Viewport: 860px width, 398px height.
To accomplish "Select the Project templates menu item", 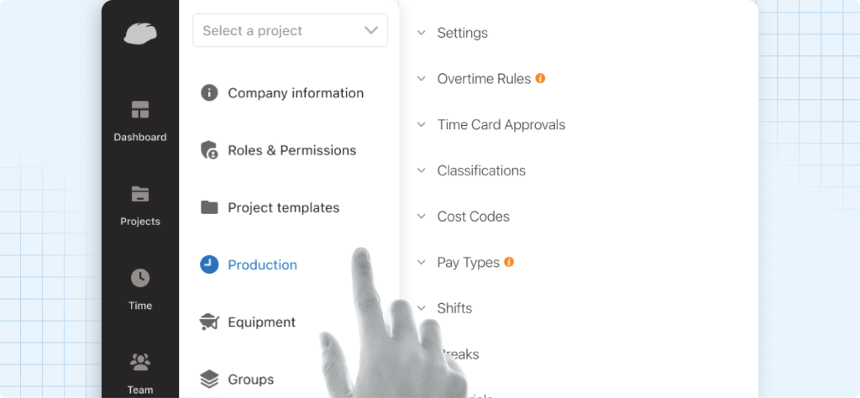I will coord(283,207).
